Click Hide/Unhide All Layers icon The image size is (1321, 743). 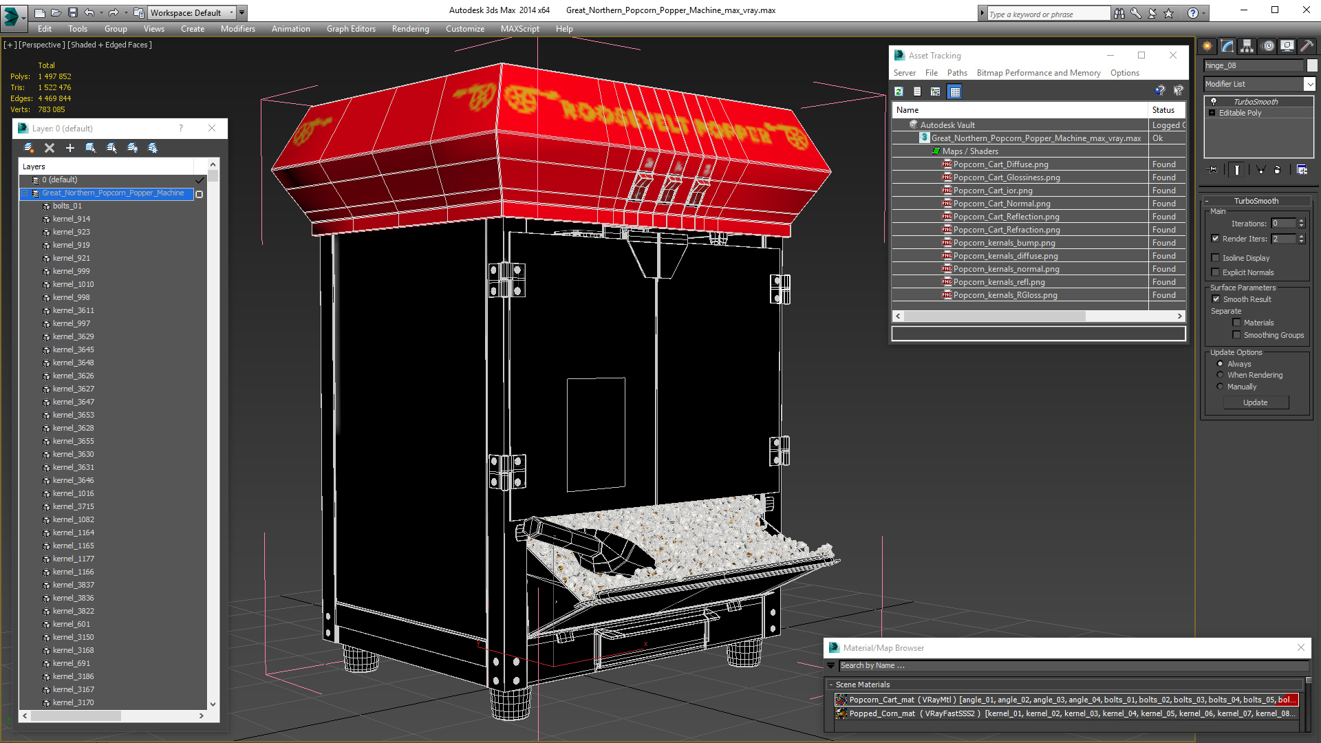(132, 148)
